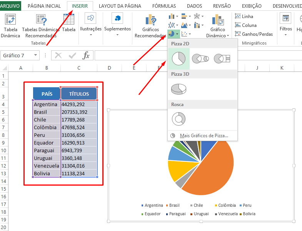
Task: Click the Tabelas Dinâmicas Recomendadas button
Action: pyautogui.click(x=41, y=25)
